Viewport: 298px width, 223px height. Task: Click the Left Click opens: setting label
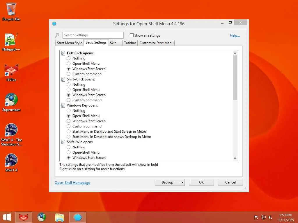80,53
